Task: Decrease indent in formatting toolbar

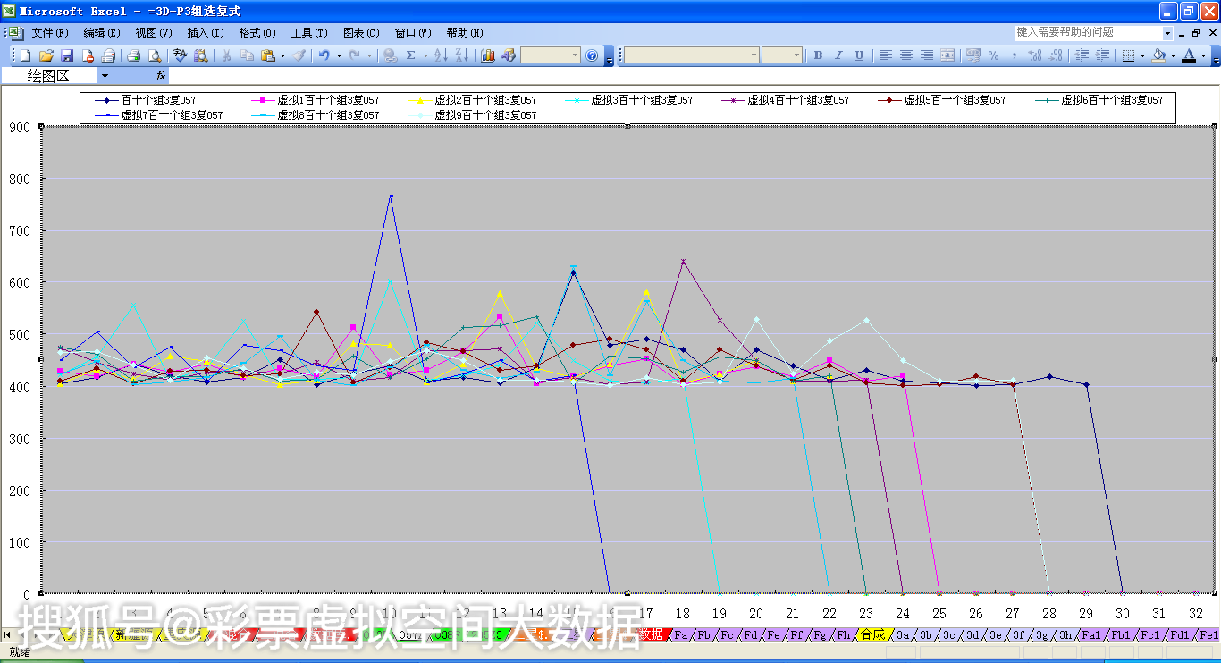Action: point(1082,55)
